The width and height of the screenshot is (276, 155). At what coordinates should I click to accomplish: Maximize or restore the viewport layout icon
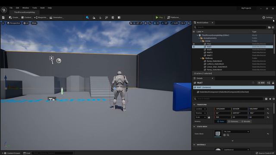point(189,23)
